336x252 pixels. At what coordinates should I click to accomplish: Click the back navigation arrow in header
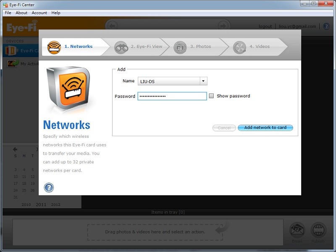(x=112, y=26)
